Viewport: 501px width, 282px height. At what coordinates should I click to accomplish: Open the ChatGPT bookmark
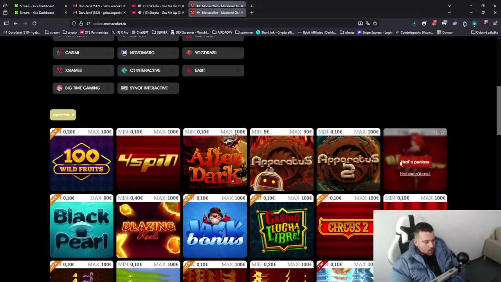140,33
